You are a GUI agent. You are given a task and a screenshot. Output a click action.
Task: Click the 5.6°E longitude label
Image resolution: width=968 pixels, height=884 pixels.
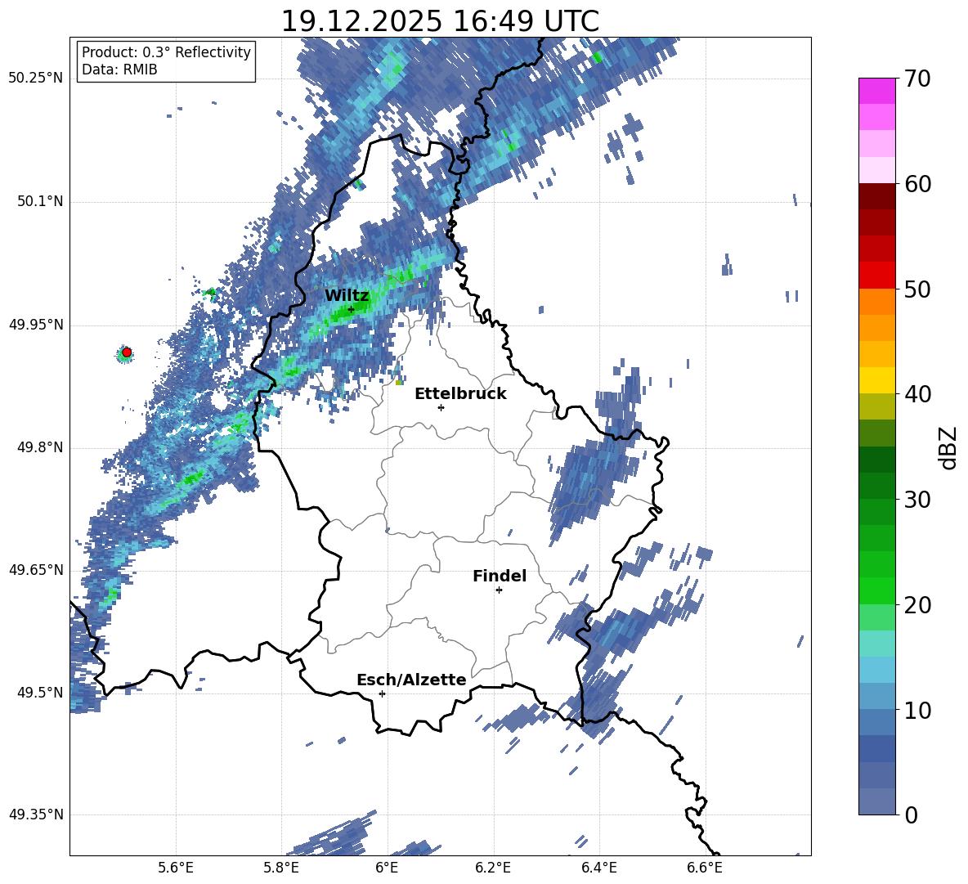176,868
